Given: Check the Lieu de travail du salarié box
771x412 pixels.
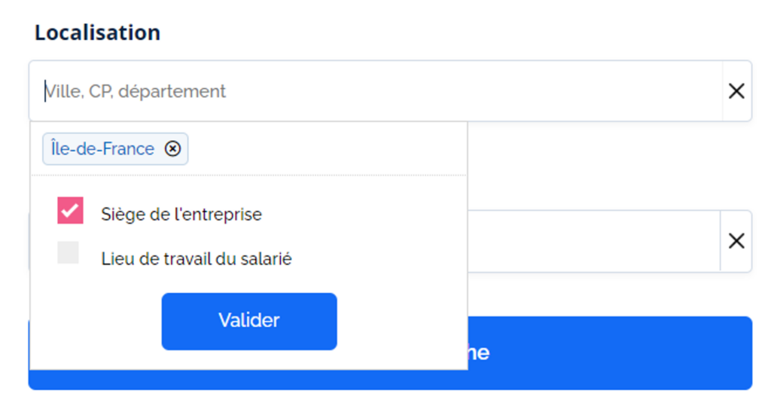Looking at the screenshot, I should click(x=69, y=253).
